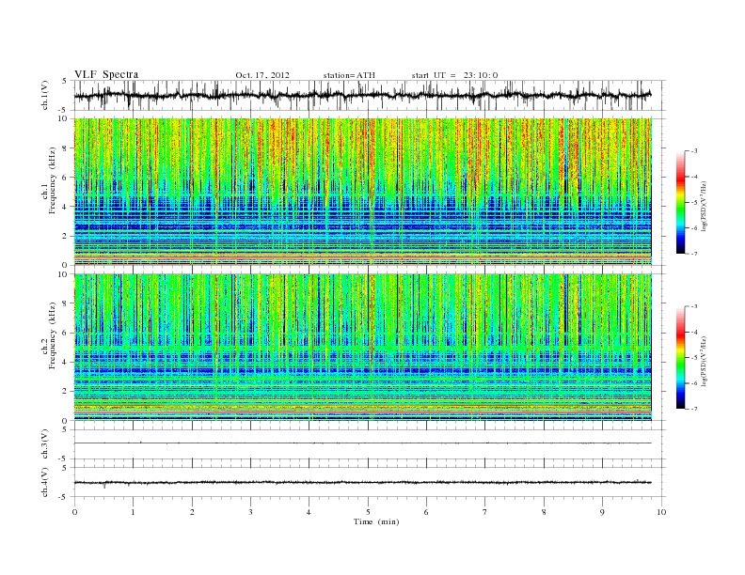745x575 pixels.
Task: Click the ch.1 voltage waveform trace panel
Action: [370, 95]
